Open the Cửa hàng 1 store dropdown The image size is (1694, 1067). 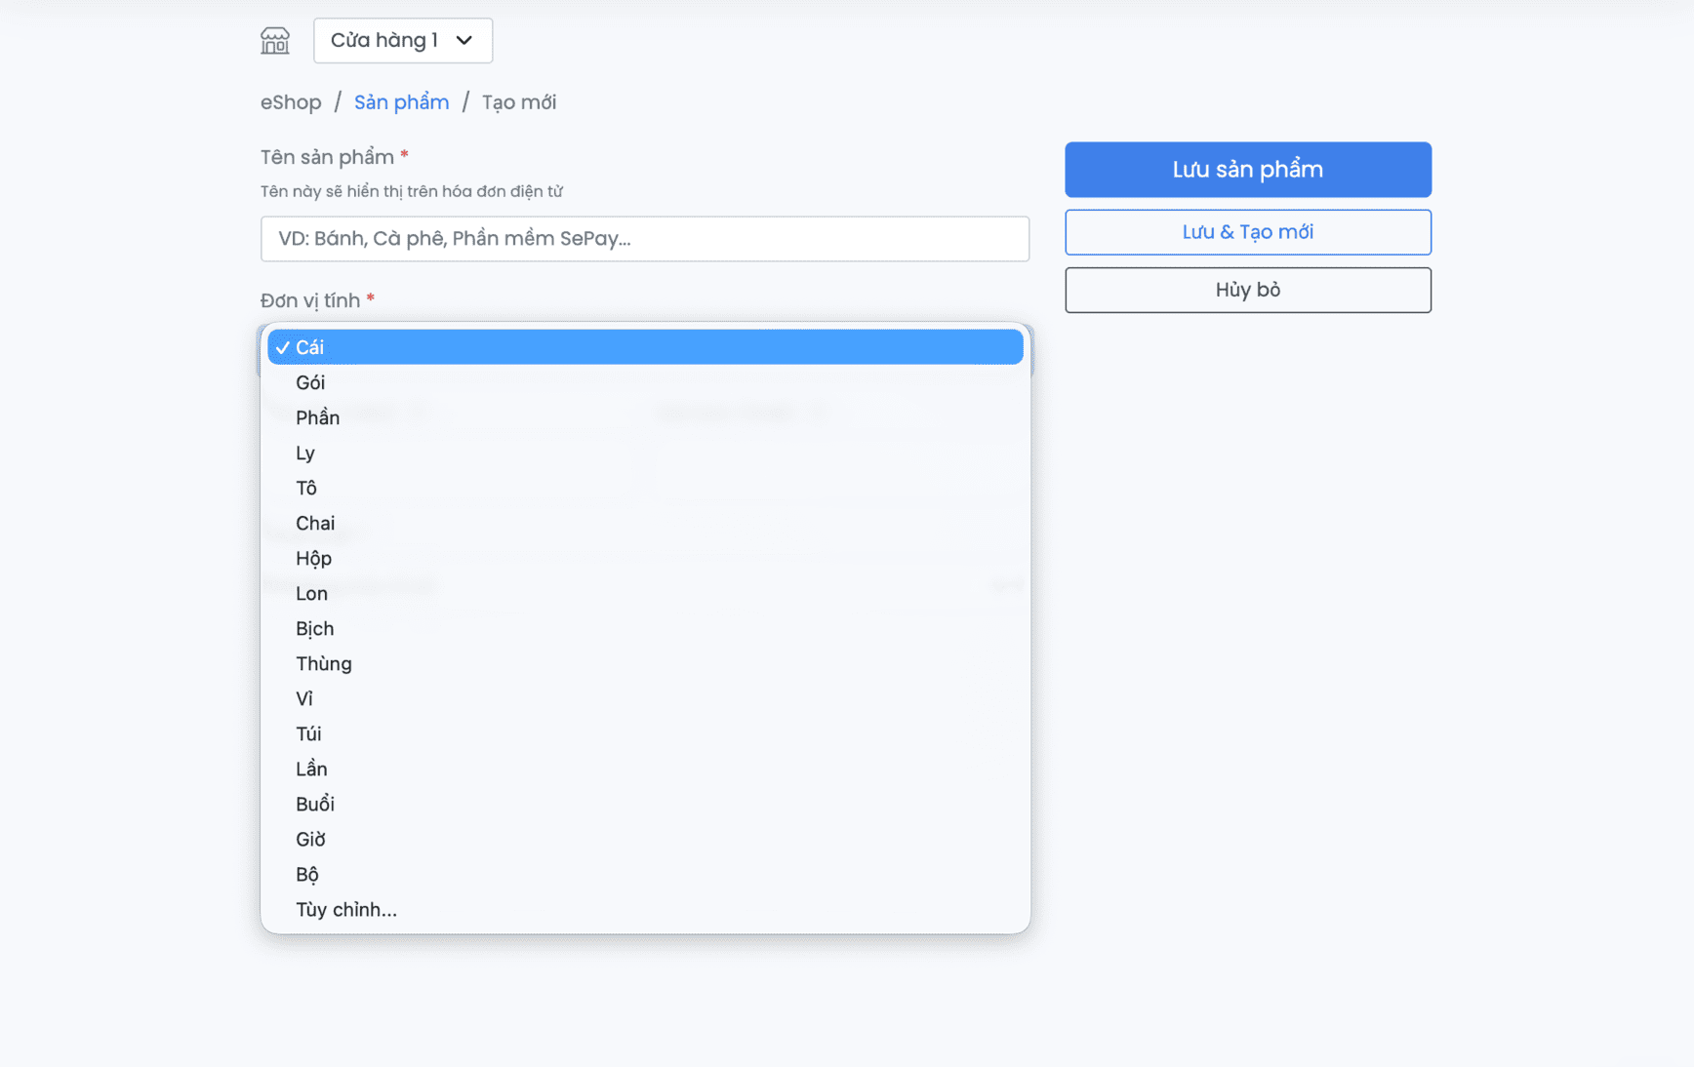402,41
